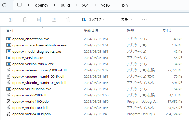The image size is (189, 120).
Task: Go to x64 folder in breadcrumb
Action: click(86, 5)
